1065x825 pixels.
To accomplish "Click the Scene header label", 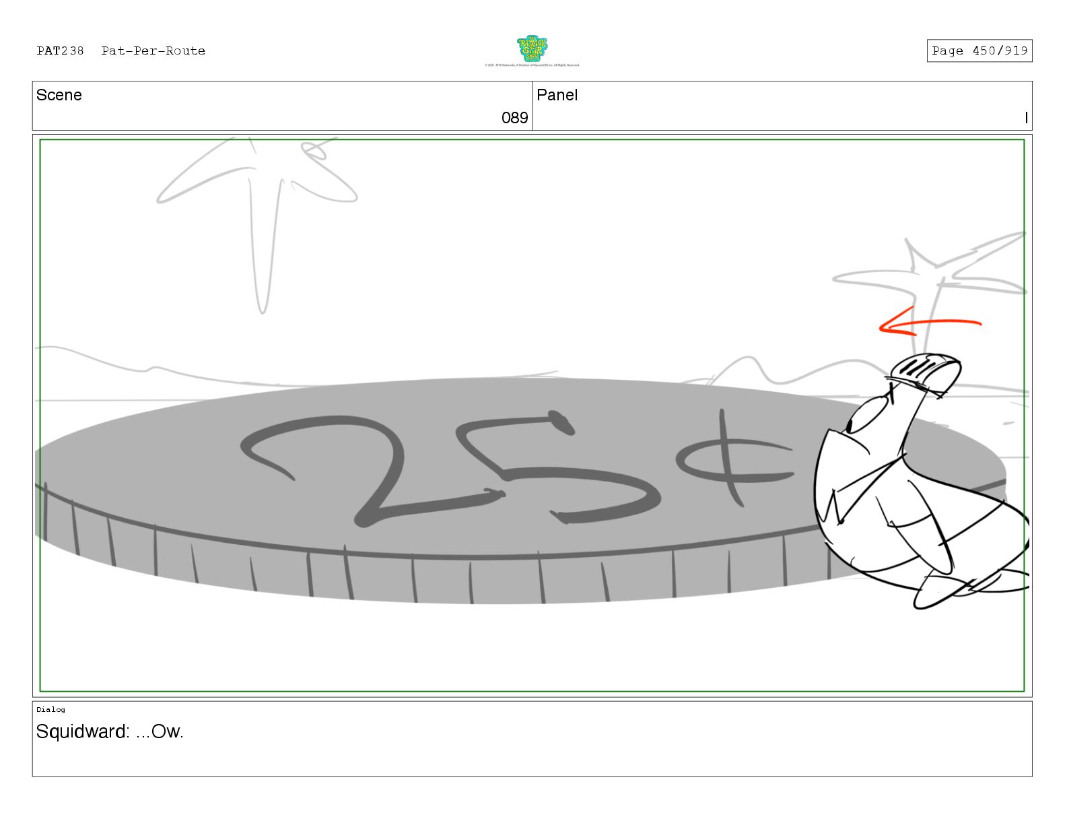I will [59, 95].
